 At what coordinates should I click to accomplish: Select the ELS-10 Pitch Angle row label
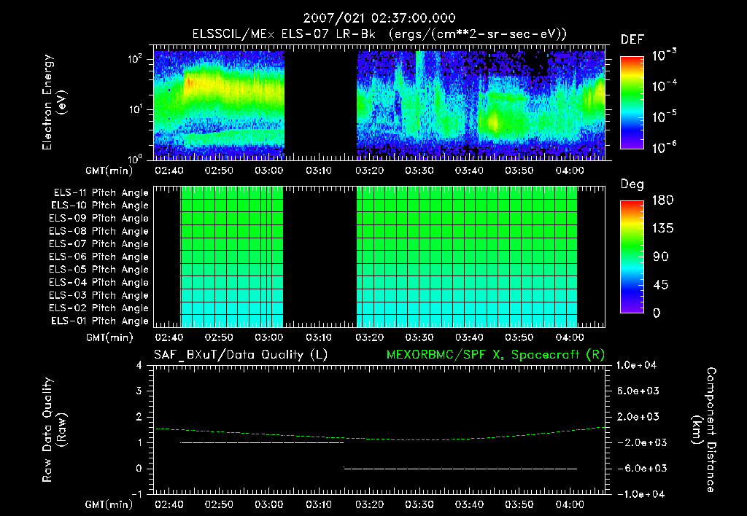[100, 206]
